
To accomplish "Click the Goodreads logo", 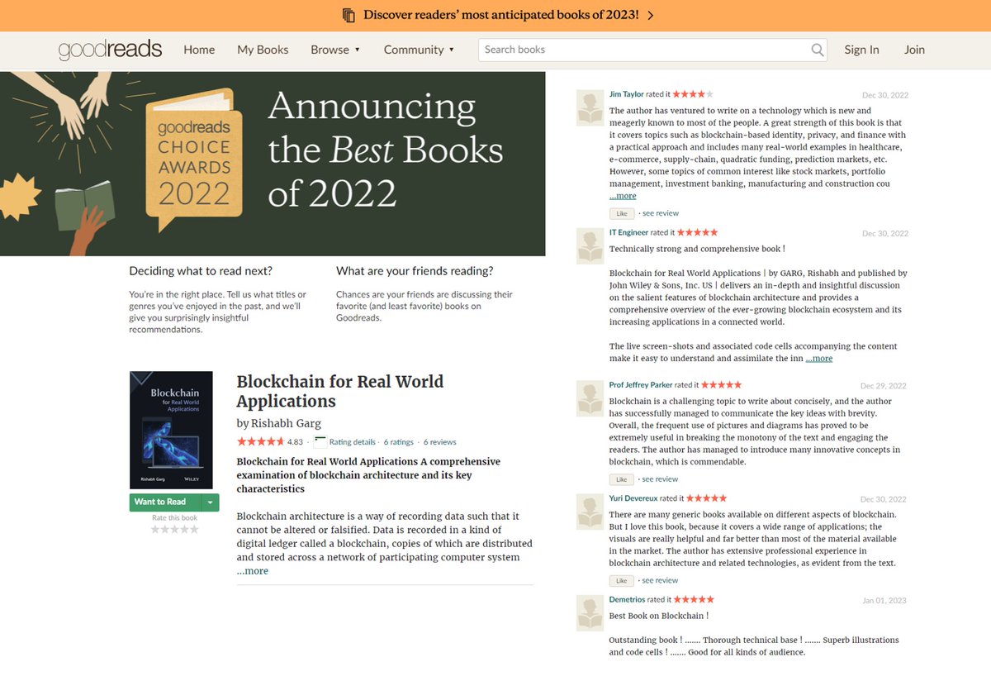I will click(110, 50).
